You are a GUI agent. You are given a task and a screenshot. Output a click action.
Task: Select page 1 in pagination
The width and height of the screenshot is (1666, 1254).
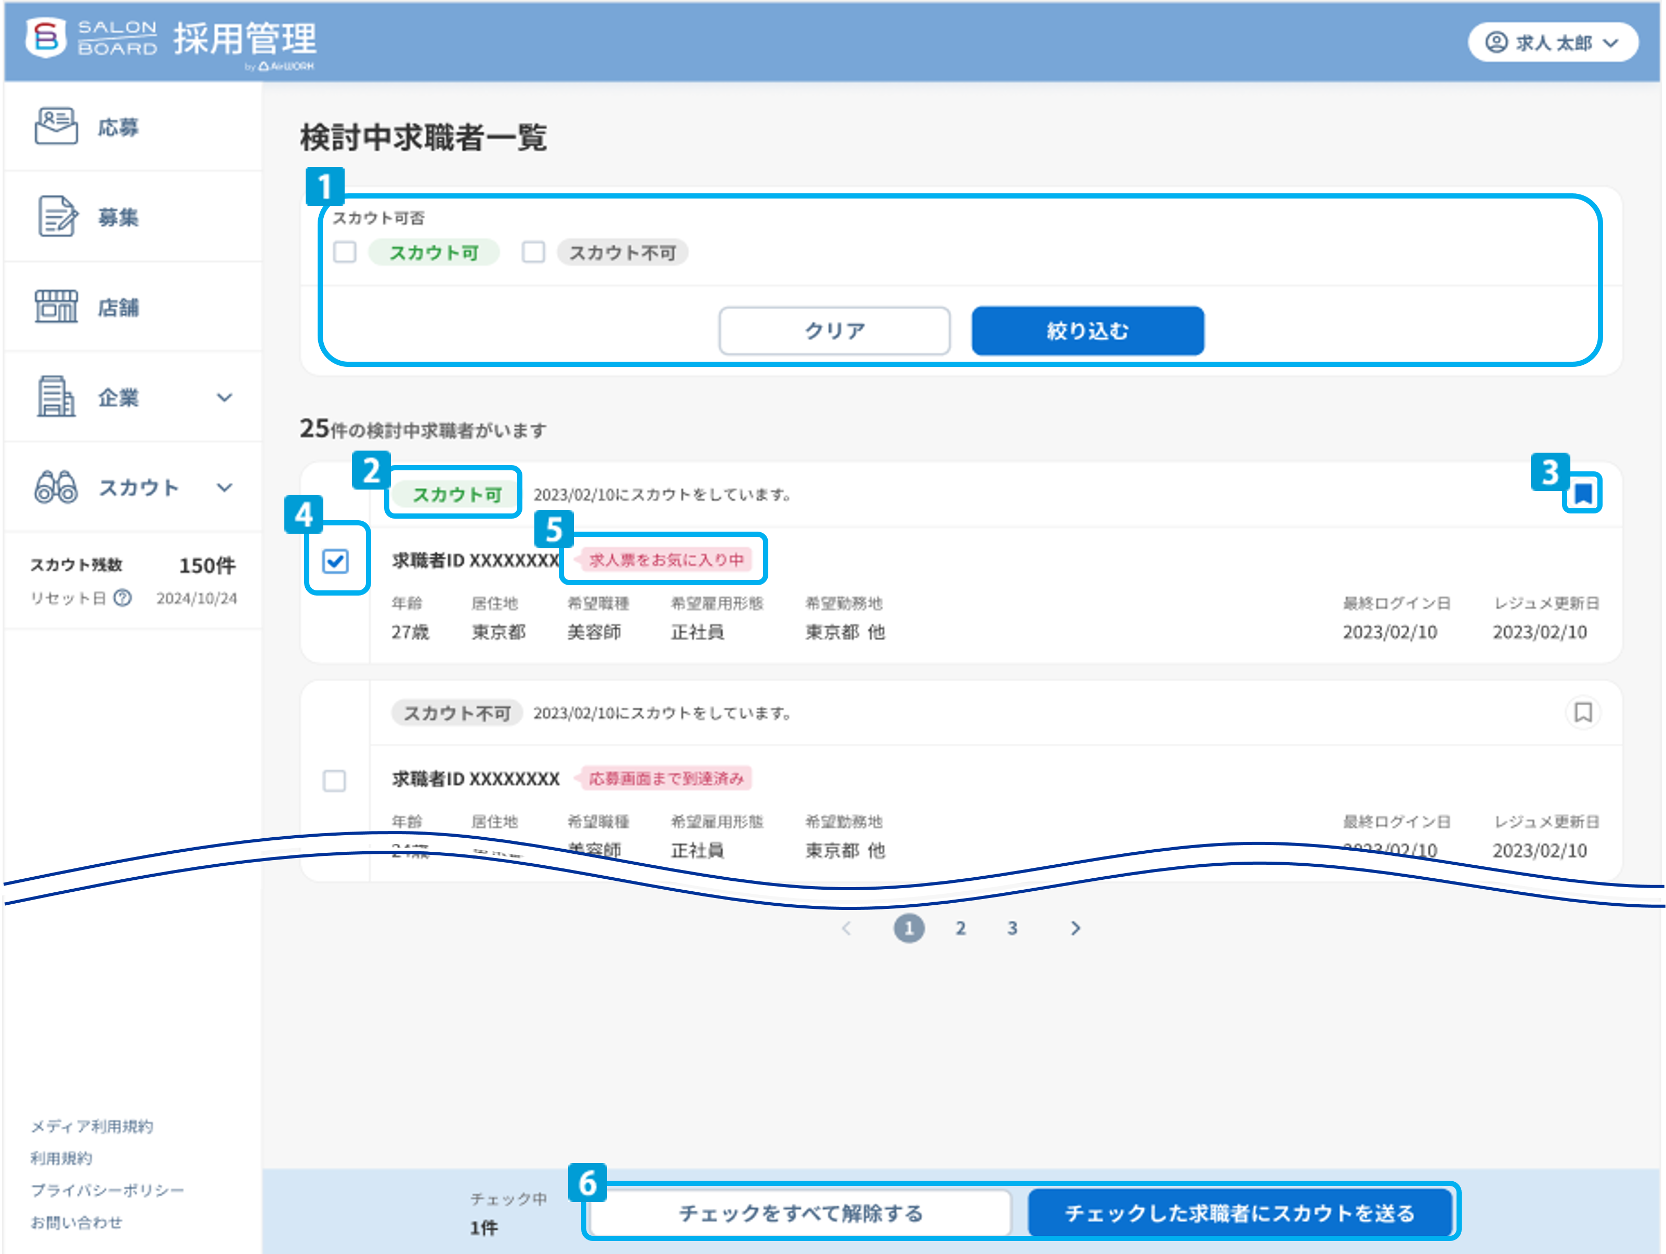[909, 928]
